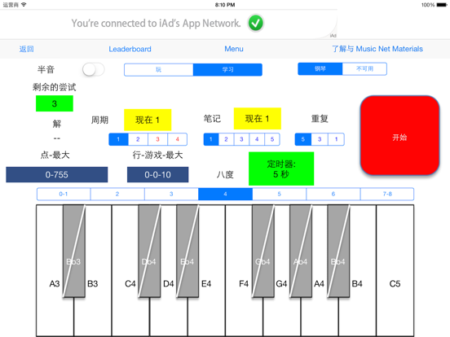Choose 周期 segment 3

pos(157,139)
